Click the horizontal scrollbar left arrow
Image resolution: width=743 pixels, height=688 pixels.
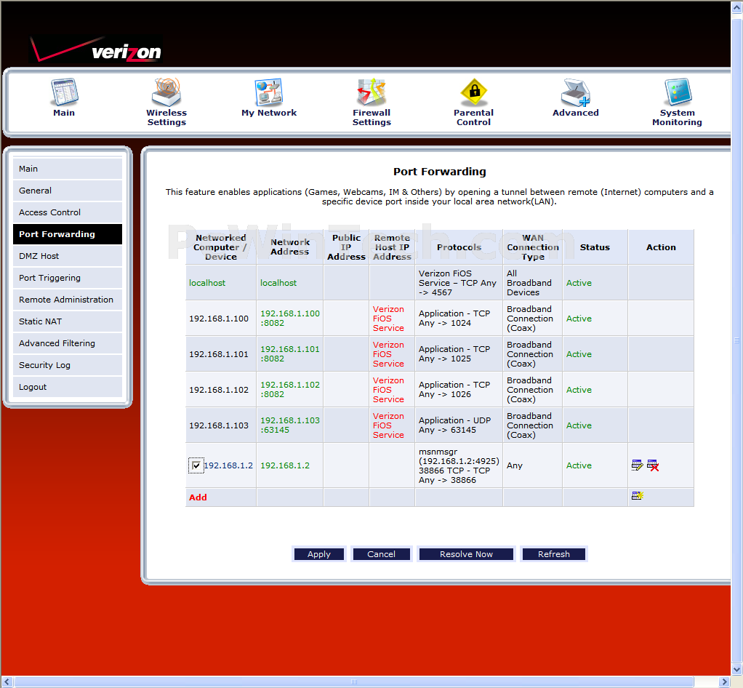7,682
